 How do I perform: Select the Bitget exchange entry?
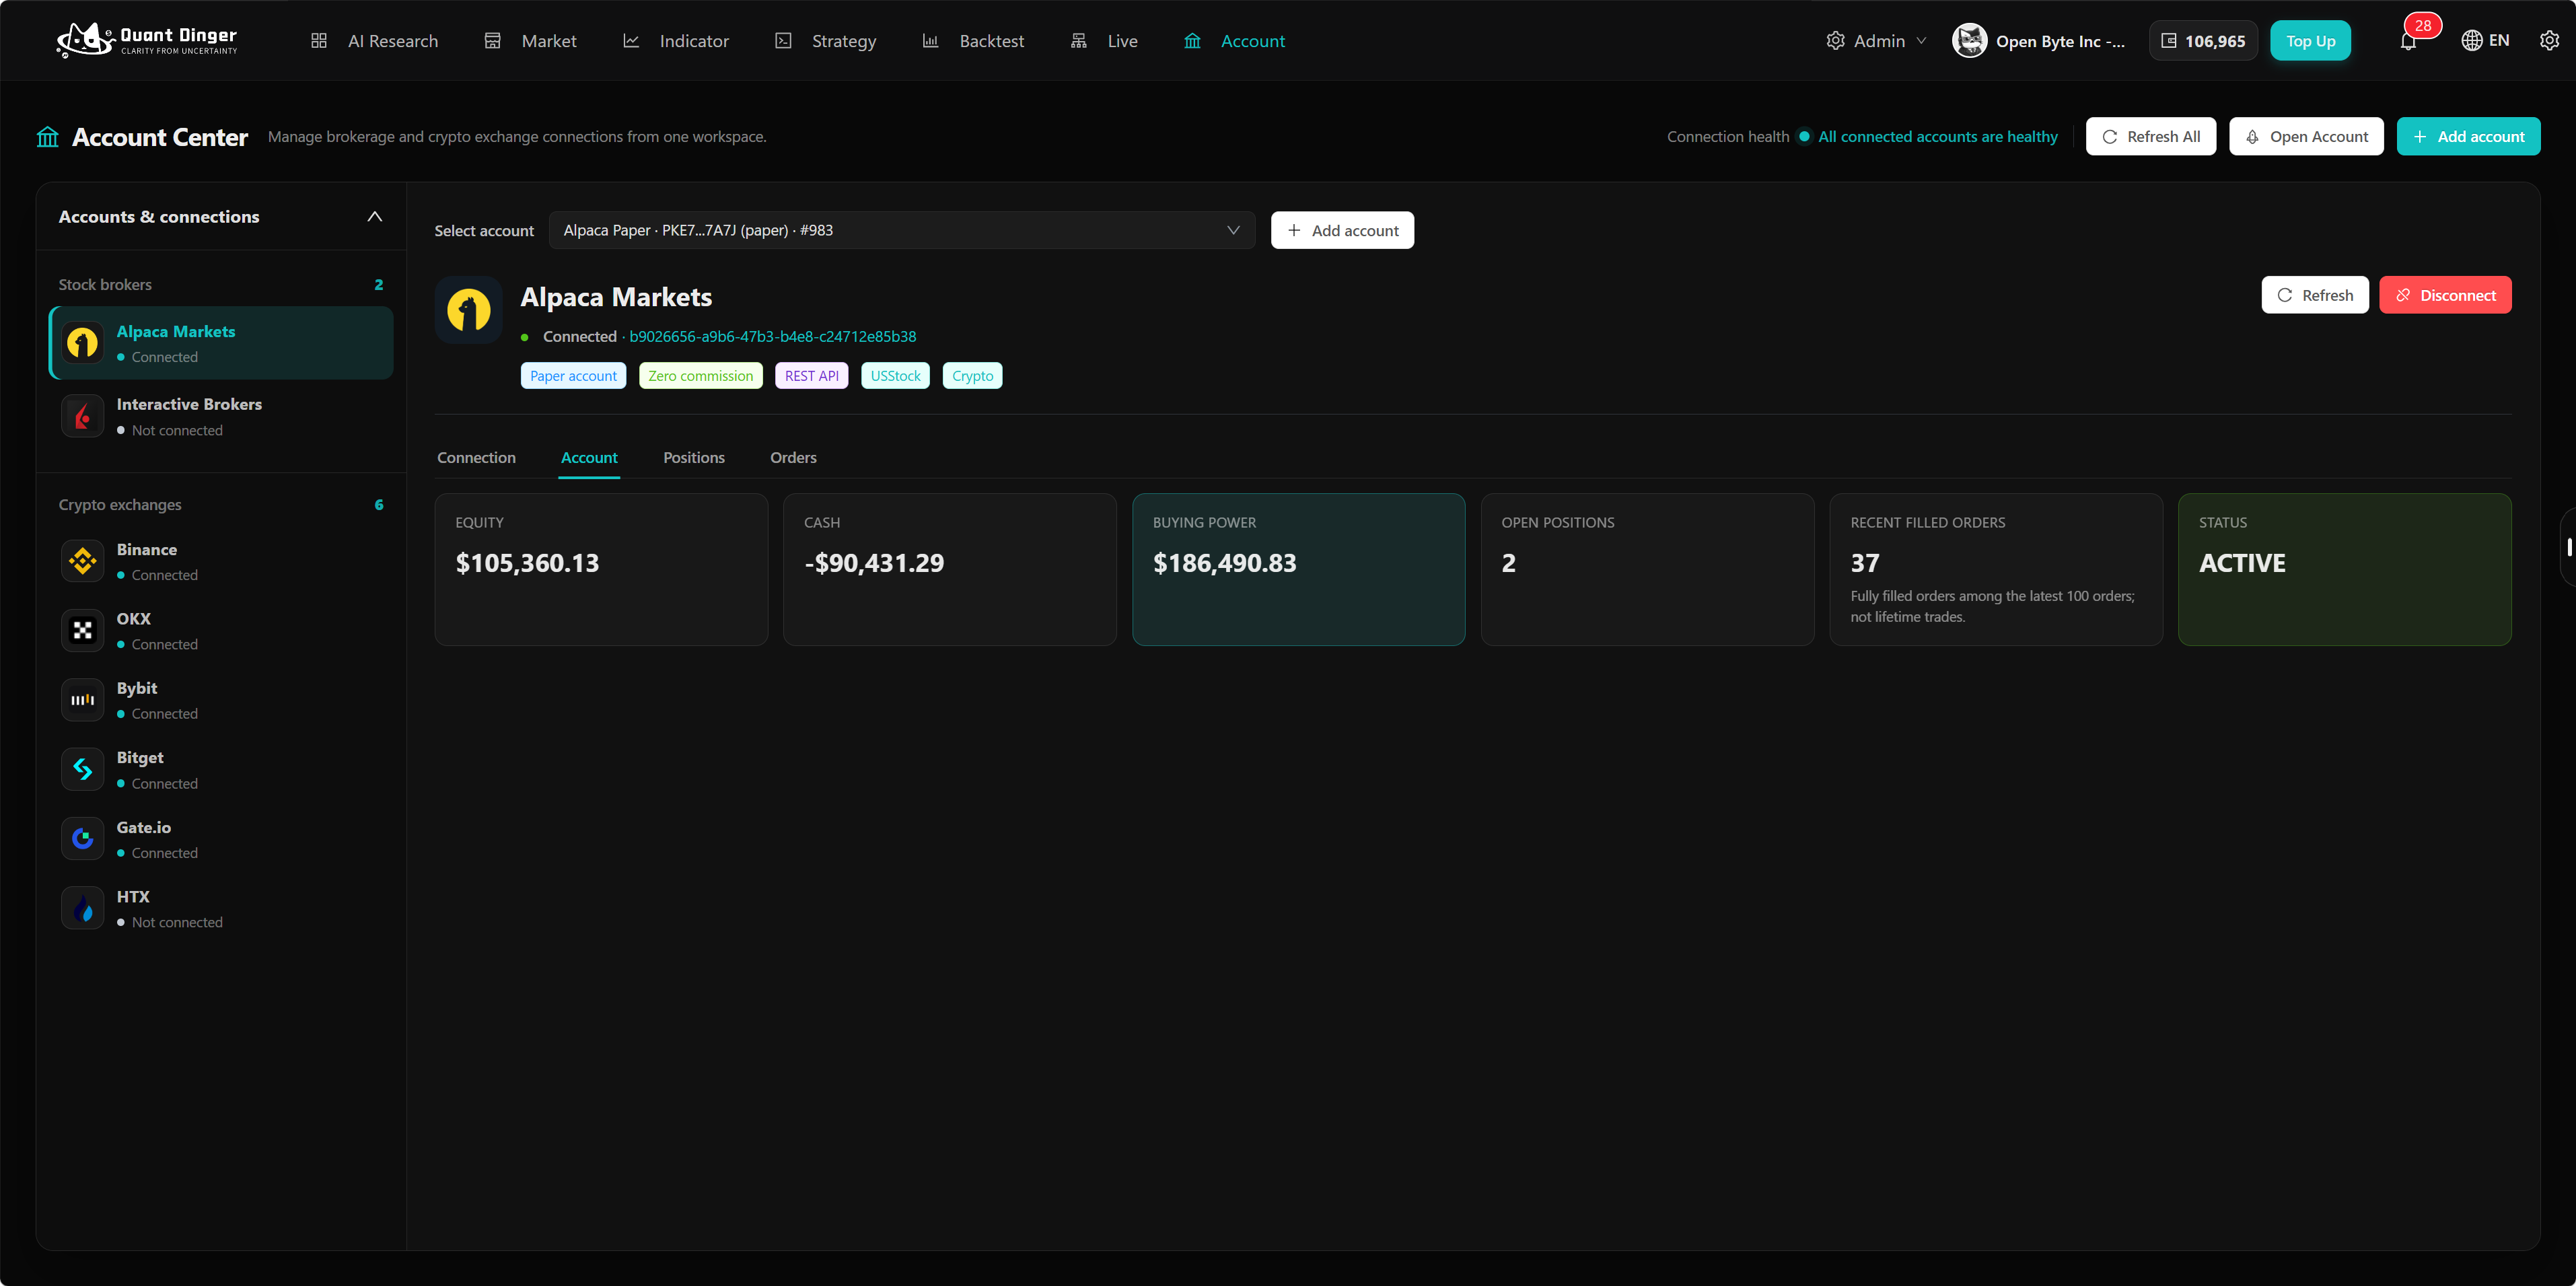pos(221,770)
